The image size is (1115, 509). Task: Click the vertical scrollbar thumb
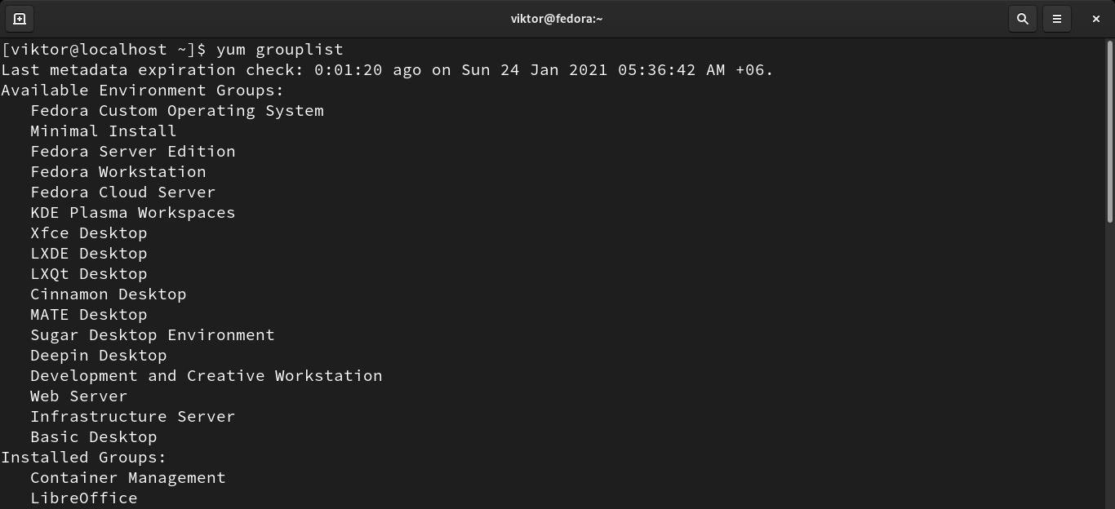tap(1109, 131)
